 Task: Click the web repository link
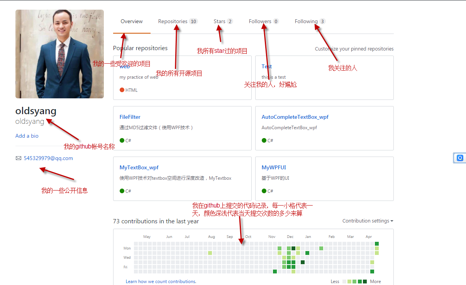coord(124,66)
